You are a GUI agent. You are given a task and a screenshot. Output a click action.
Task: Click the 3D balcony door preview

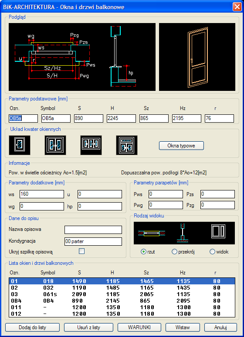(x=197, y=57)
